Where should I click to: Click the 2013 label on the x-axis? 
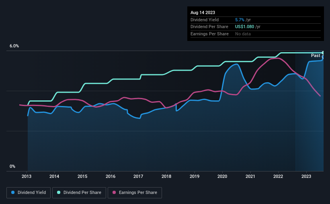[27, 176]
